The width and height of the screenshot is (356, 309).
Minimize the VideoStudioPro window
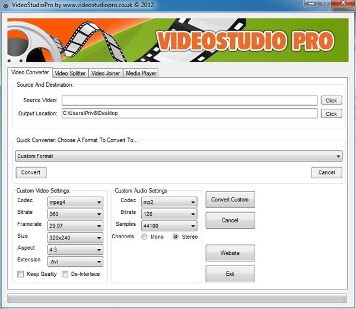[x=311, y=4]
